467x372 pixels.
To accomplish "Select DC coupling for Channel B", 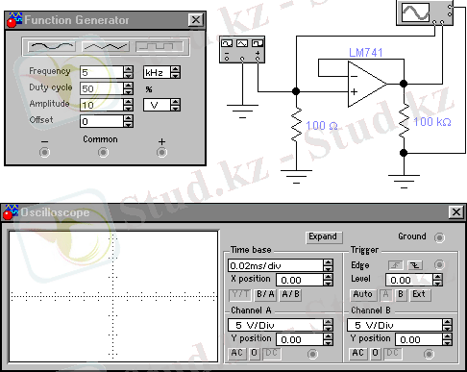I will (393, 353).
